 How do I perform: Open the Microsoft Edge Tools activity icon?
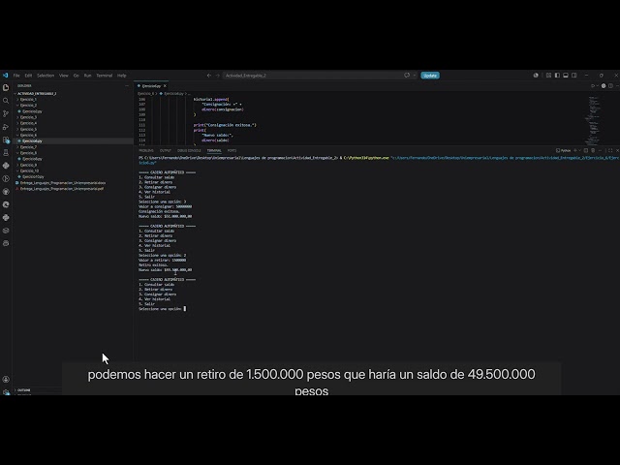(x=6, y=204)
